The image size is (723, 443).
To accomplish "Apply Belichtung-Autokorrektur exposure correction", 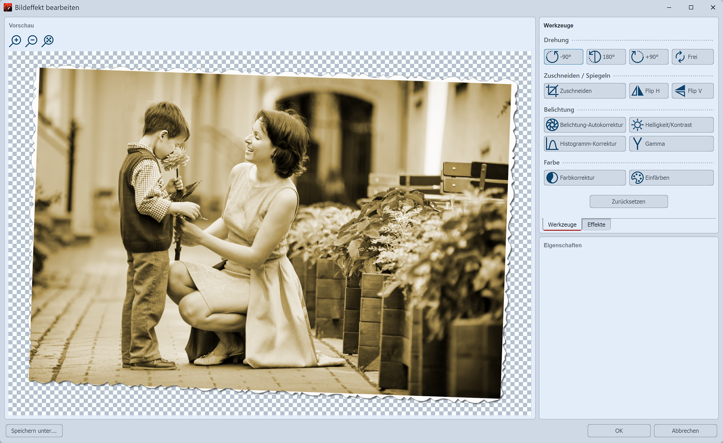I will click(585, 125).
